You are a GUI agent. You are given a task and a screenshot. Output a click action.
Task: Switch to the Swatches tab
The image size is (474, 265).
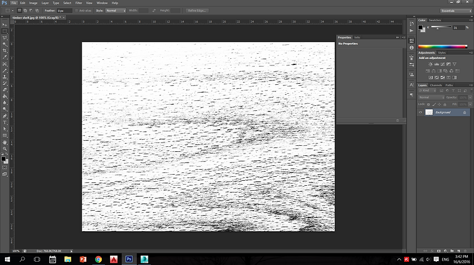pos(435,20)
